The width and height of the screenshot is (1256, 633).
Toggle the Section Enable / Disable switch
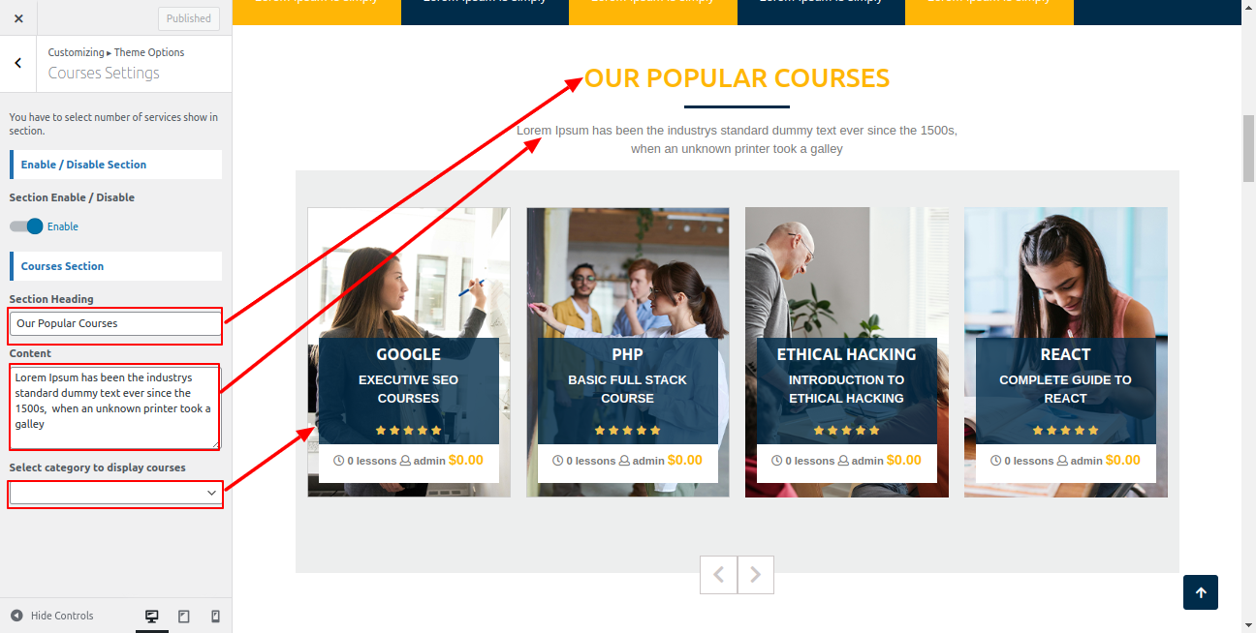pyautogui.click(x=26, y=226)
